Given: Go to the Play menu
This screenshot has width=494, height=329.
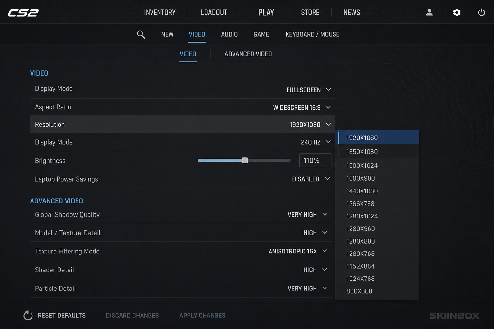Looking at the screenshot, I should [x=266, y=13].
